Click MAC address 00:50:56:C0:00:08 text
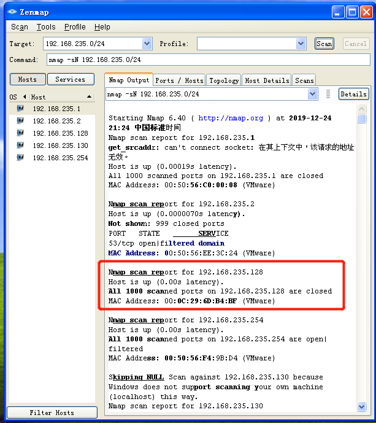The image size is (376, 423). click(201, 185)
